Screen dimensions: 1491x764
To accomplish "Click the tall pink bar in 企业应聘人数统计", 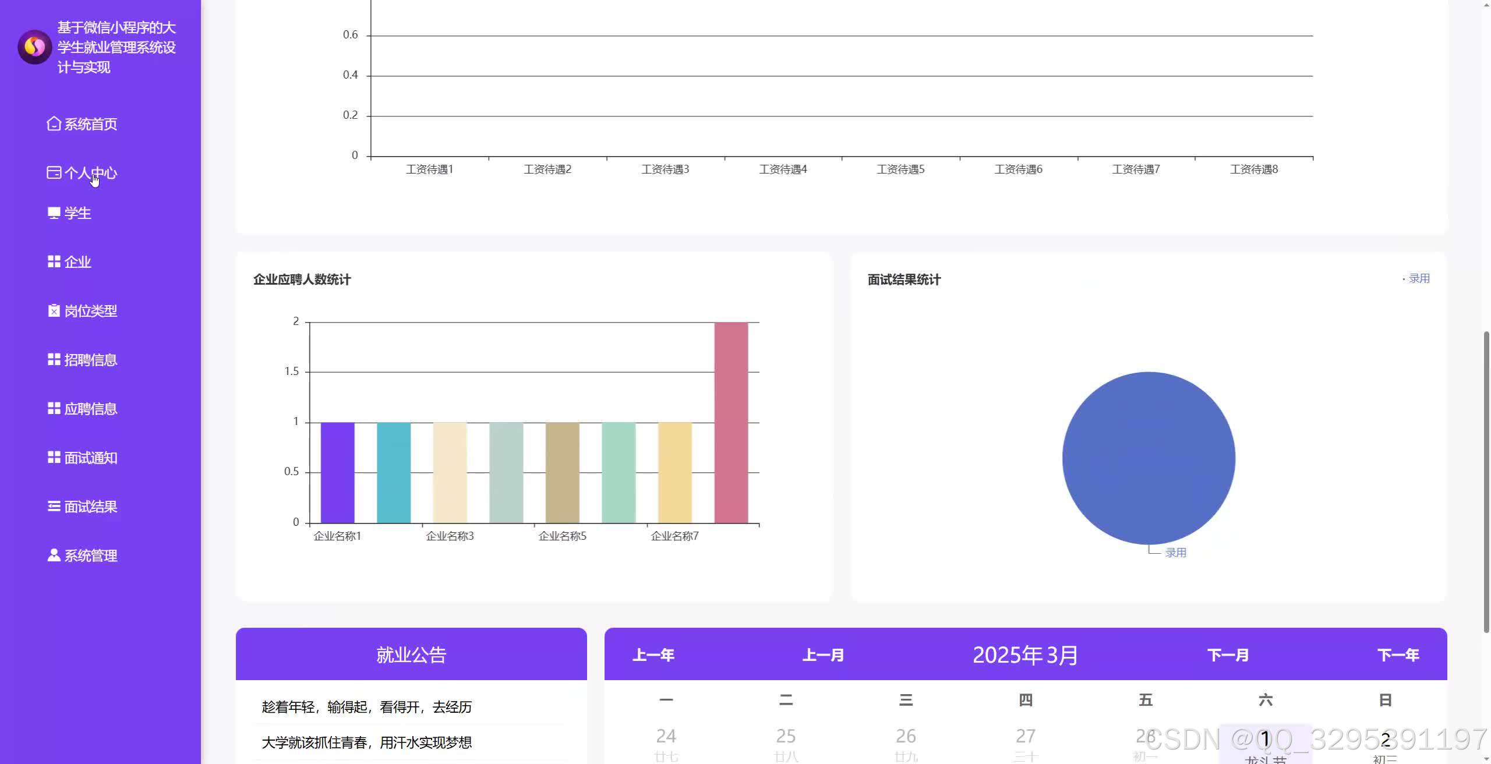I will 731,422.
